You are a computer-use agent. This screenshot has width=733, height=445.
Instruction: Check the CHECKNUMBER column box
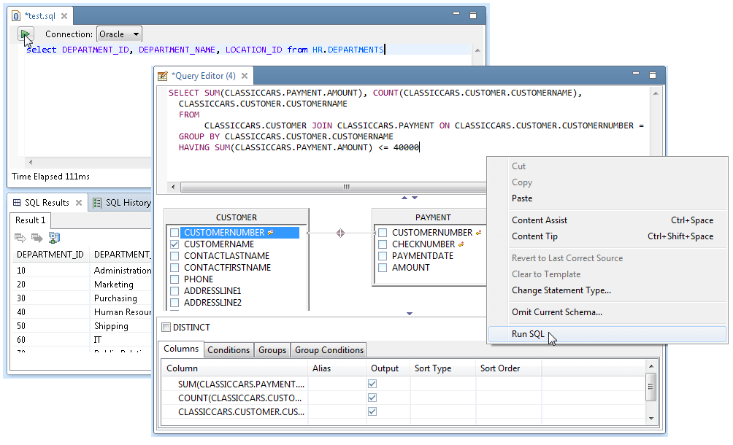point(383,244)
